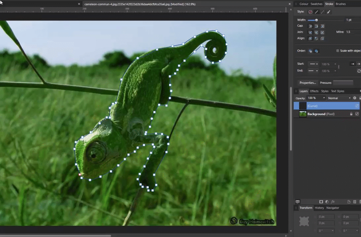Open the blend options gear icon
Viewport: 361px width, 237px height.
(355, 98)
